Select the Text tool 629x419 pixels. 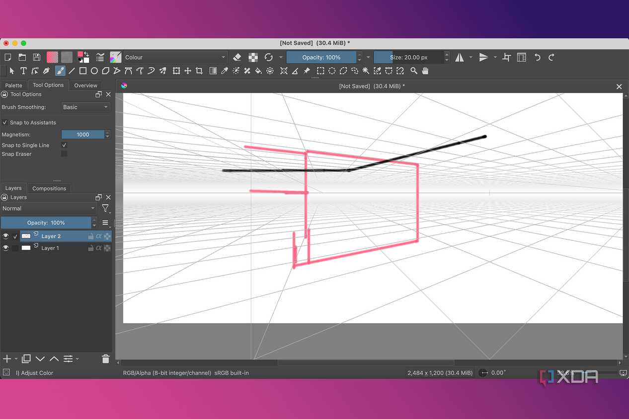point(23,71)
